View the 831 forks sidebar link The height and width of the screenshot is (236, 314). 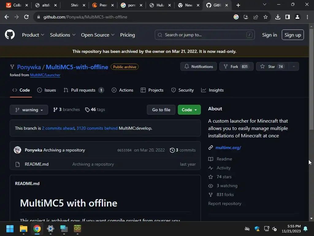click(x=225, y=195)
